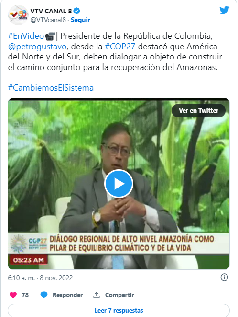Click the share upload arrow icon
The height and width of the screenshot is (317, 238).
coord(97,295)
